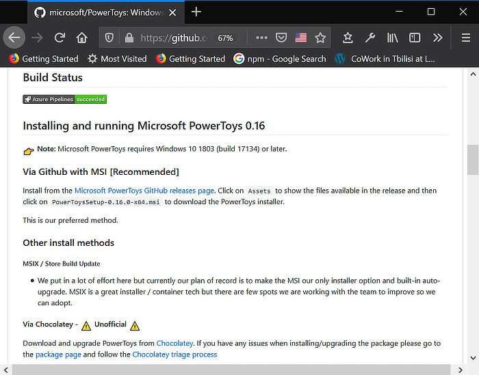Click the vertical scrollbar thumb
The height and width of the screenshot is (375, 479).
(x=473, y=160)
